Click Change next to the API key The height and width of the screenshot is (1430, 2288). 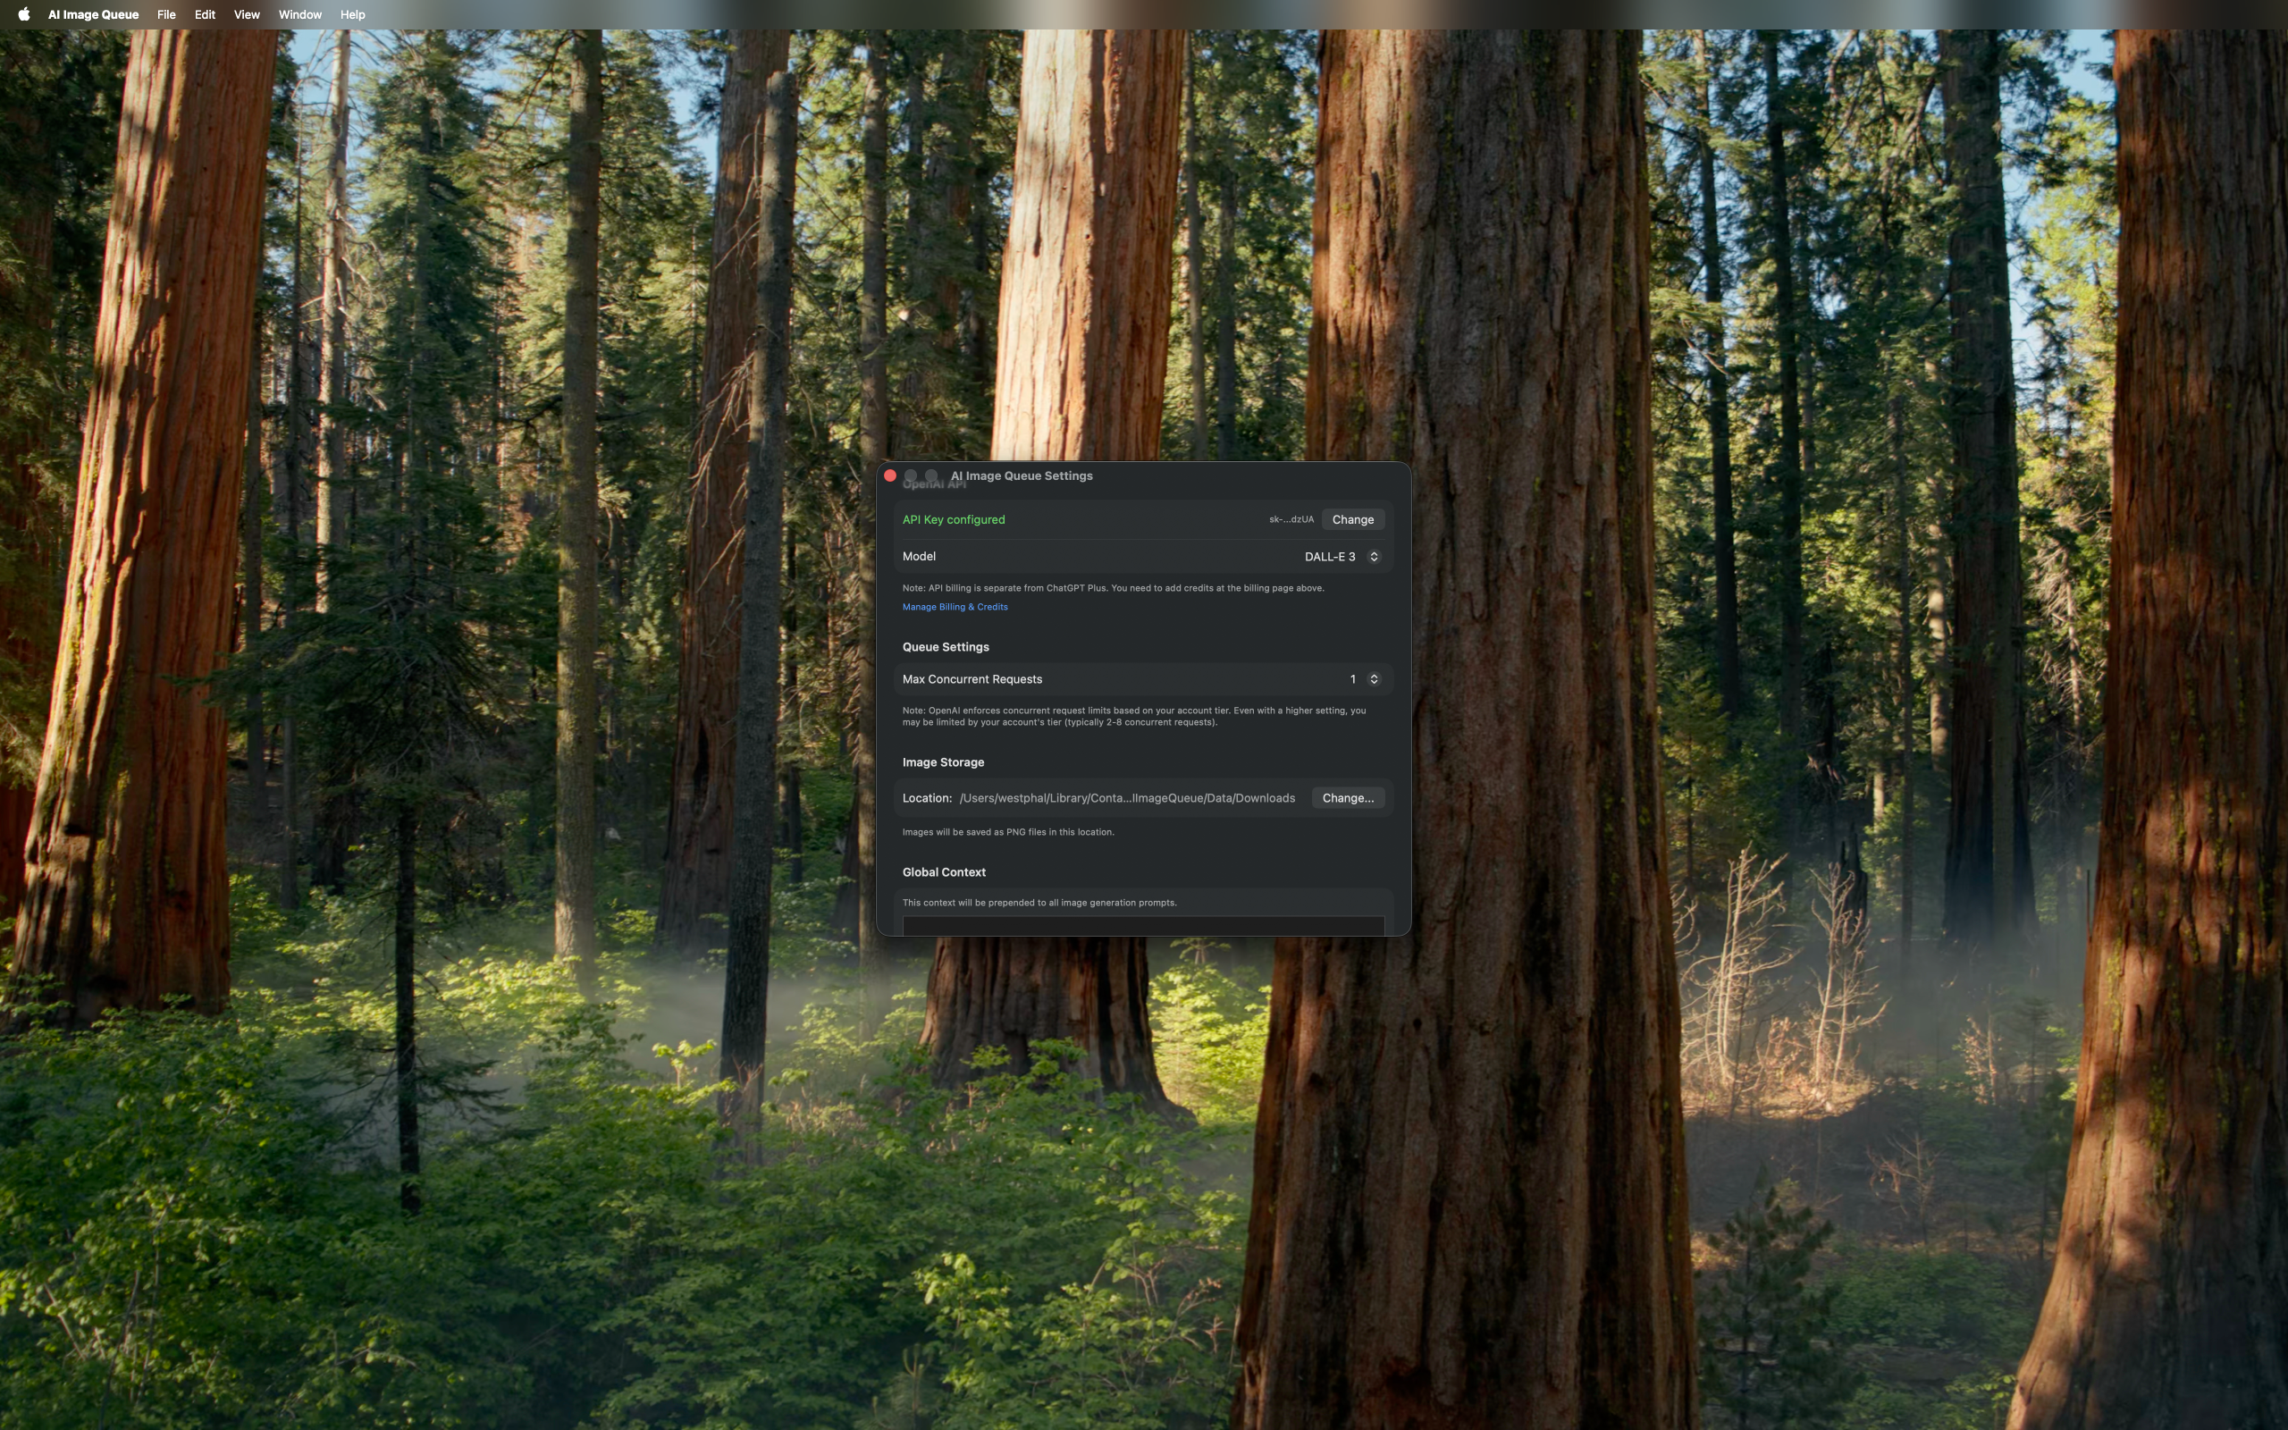pos(1352,519)
